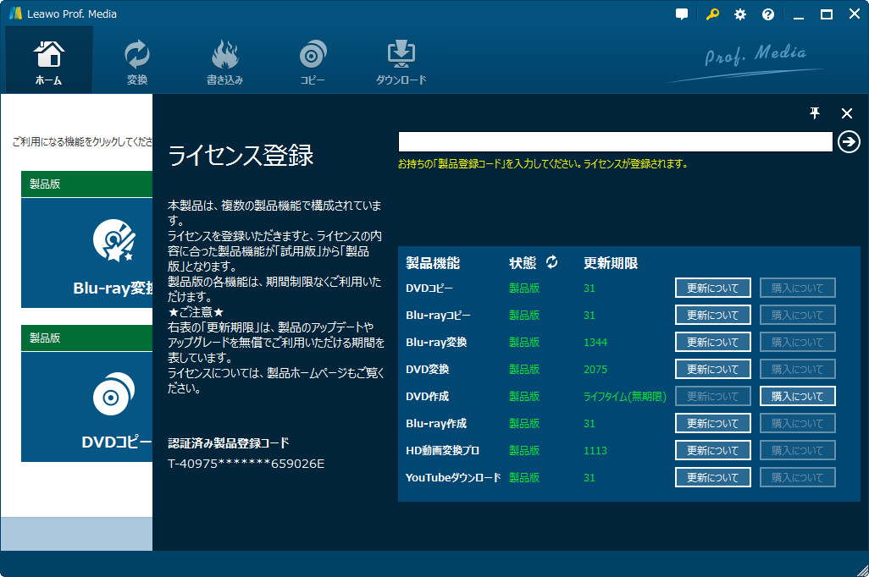Click 更新について for YouTubeダウンロード
The height and width of the screenshot is (577, 869).
[712, 478]
